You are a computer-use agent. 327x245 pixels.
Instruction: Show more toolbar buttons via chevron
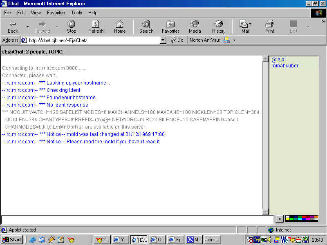323,22
